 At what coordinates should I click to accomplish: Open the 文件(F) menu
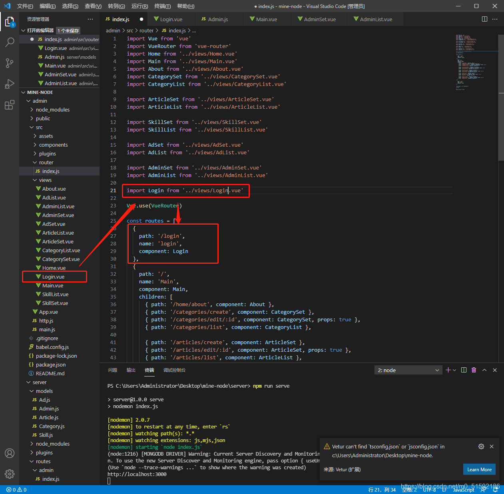[x=25, y=6]
